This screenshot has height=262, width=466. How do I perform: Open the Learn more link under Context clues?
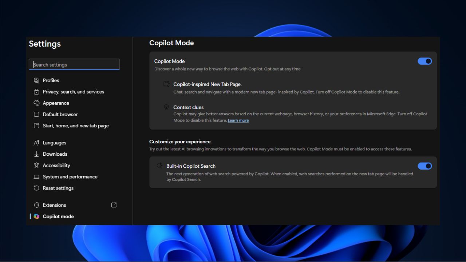(238, 120)
